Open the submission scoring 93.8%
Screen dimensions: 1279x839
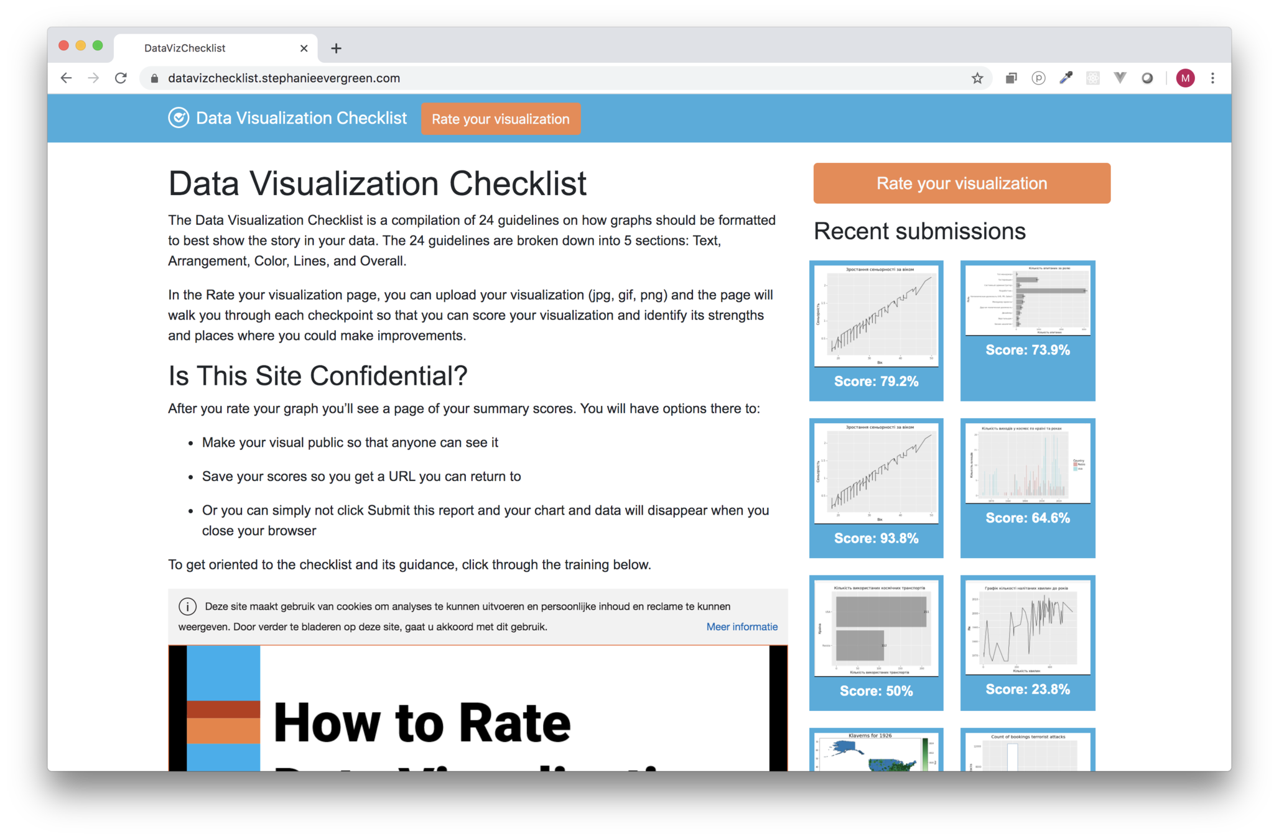[x=876, y=488]
